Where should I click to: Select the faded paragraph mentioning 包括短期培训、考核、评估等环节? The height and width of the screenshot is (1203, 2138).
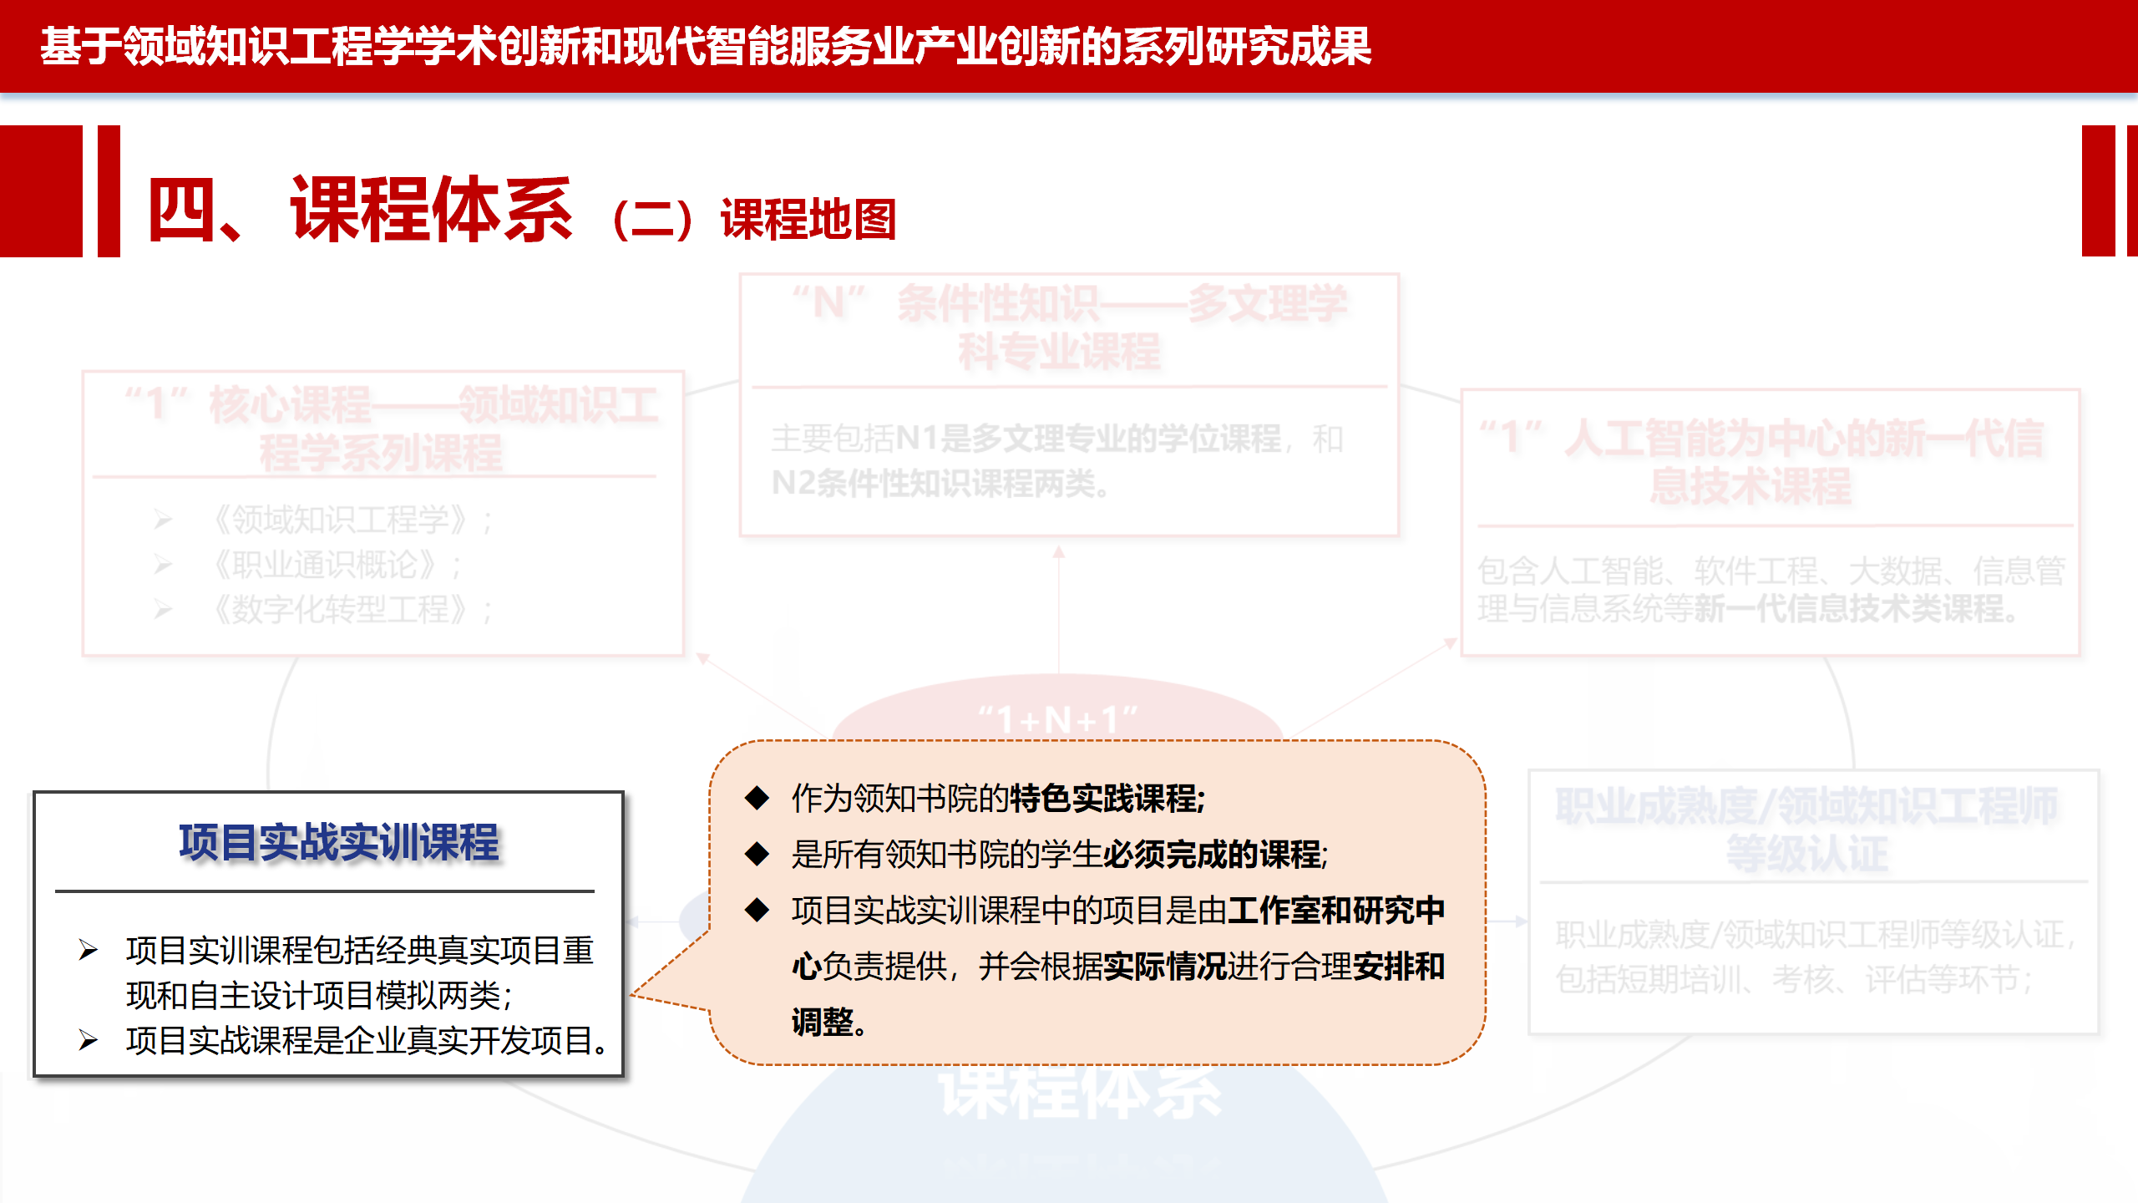[x=1815, y=957]
